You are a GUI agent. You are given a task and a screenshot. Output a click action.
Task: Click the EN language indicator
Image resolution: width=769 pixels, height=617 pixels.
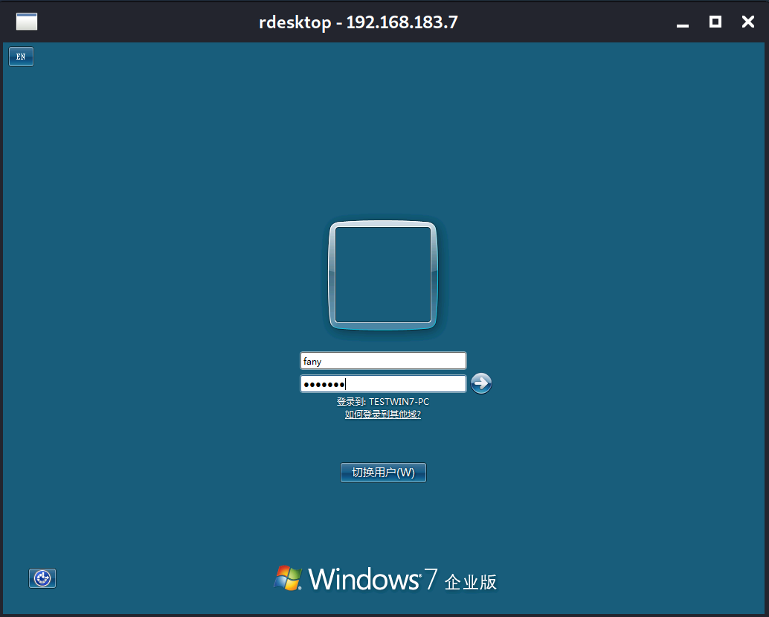[x=21, y=56]
